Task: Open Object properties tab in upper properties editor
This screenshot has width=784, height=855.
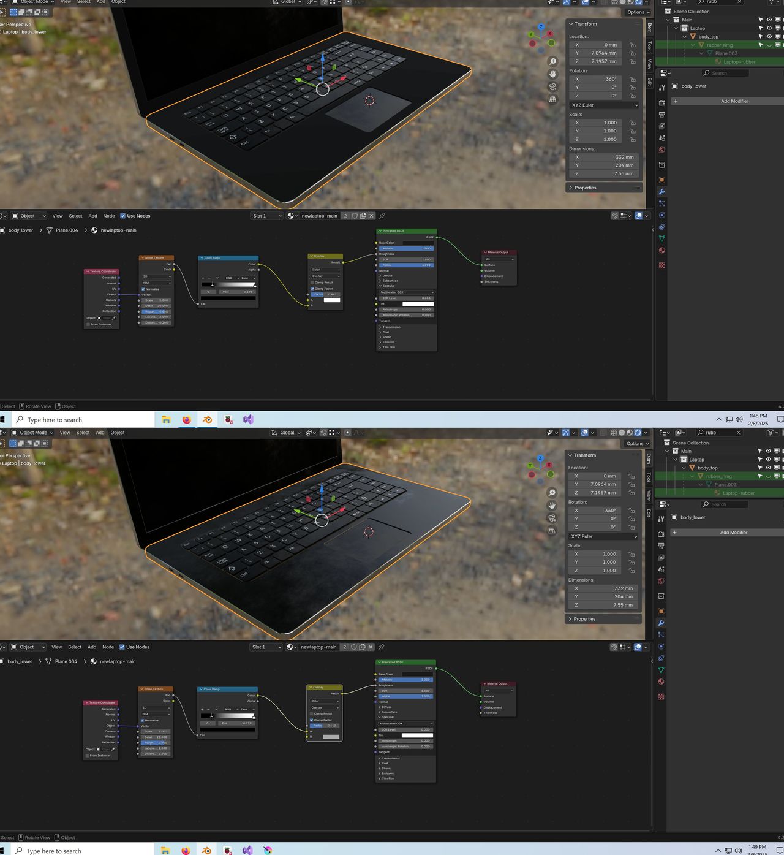Action: coord(661,180)
